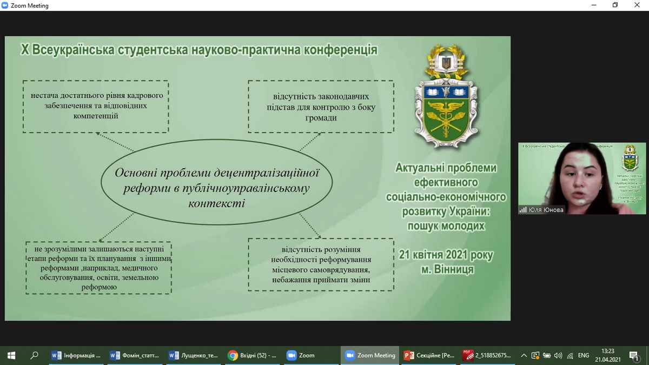The width and height of the screenshot is (649, 365).
Task: Click the screen sharing tray icon with orange dot
Action: tap(535, 355)
